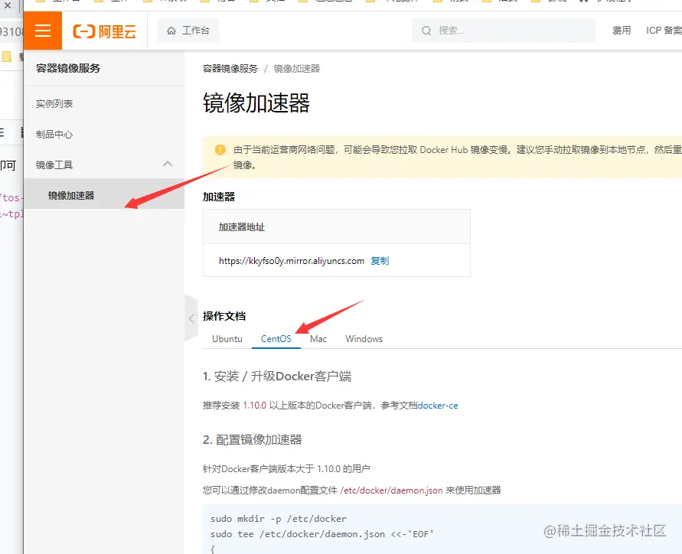682x554 pixels.
Task: Click the 容器镜像服务 breadcrumb link
Action: [x=230, y=69]
